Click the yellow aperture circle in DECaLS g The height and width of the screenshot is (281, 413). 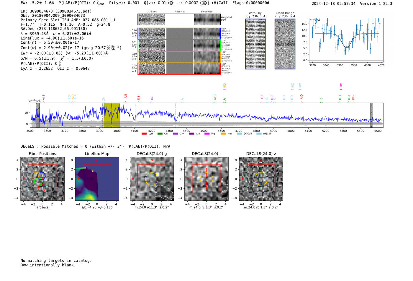coord(152,179)
